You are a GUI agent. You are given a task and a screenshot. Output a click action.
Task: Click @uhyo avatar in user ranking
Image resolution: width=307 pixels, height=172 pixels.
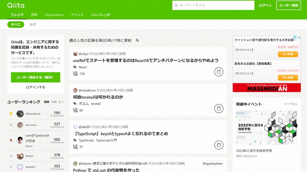pyautogui.click(x=20, y=156)
